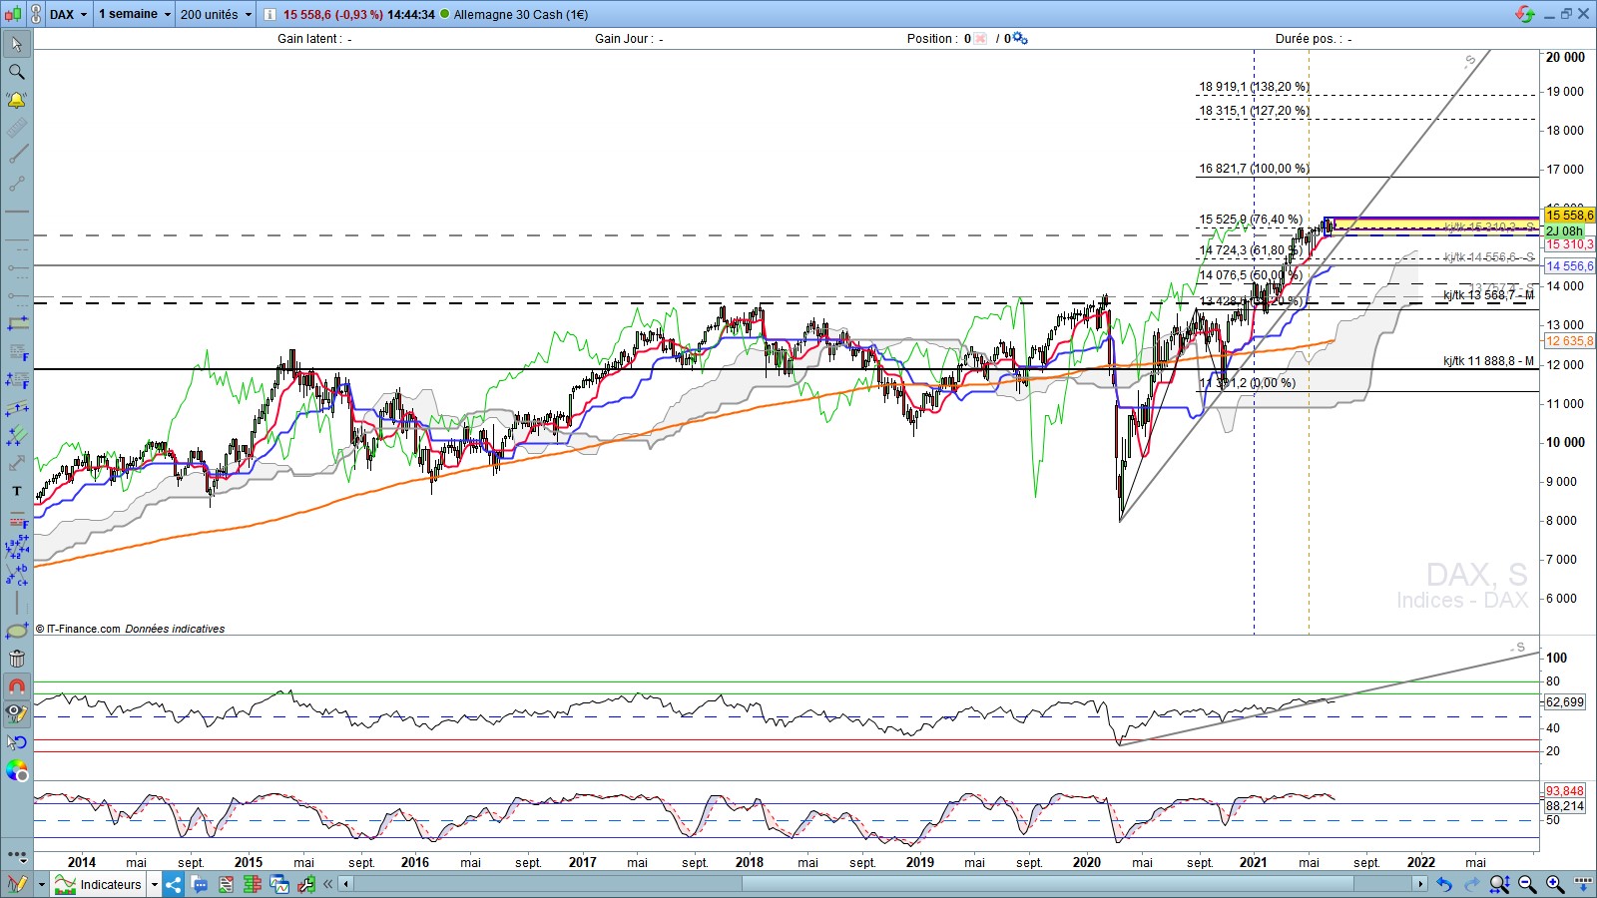The image size is (1597, 898).
Task: Click the Fibonacci 16 821,7 (100,00 %) label
Action: (1255, 169)
